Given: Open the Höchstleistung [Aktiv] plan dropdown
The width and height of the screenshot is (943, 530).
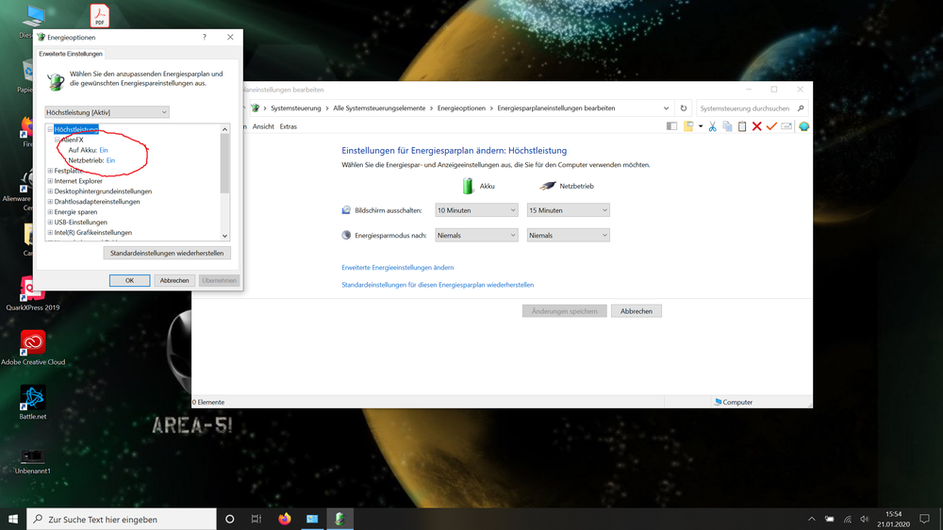Looking at the screenshot, I should 108,112.
